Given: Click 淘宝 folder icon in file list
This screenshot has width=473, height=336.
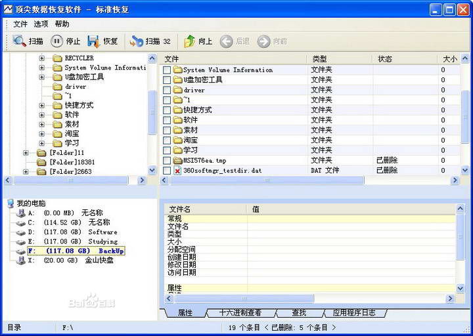Looking at the screenshot, I should tap(178, 140).
